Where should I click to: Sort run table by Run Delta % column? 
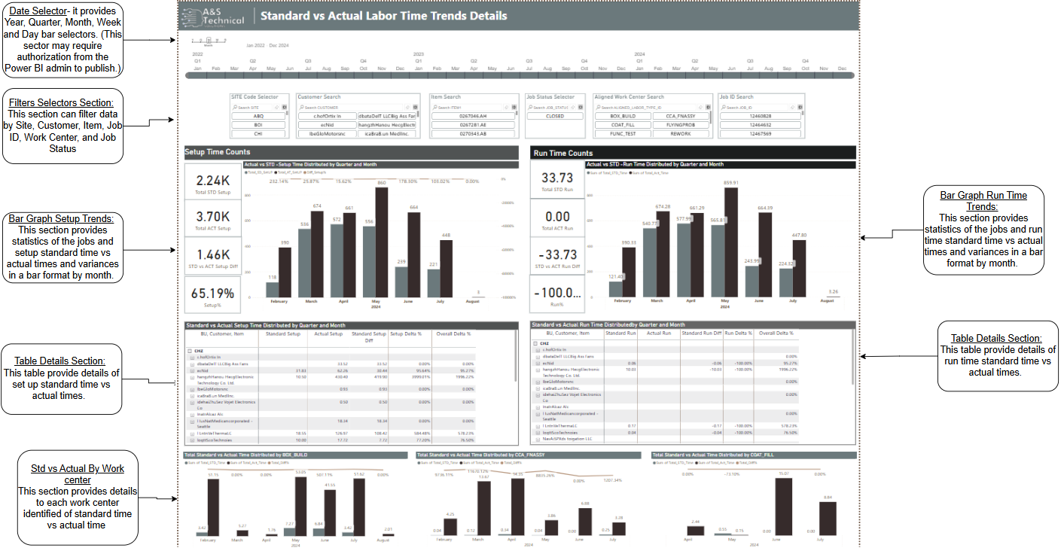coord(738,332)
